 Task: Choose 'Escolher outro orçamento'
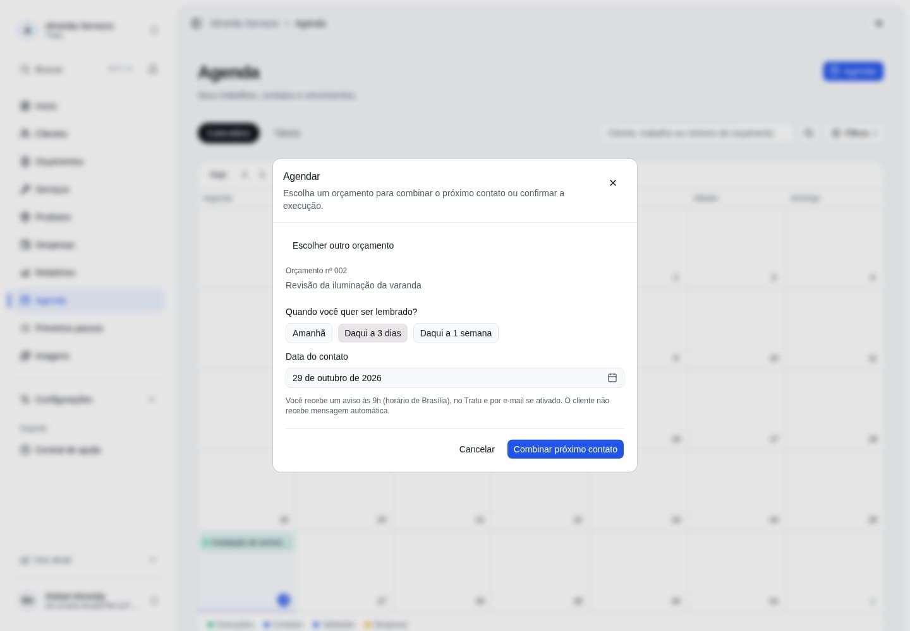pyautogui.click(x=343, y=245)
